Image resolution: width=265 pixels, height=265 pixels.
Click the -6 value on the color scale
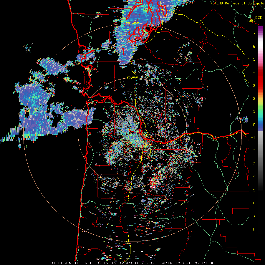253,203
